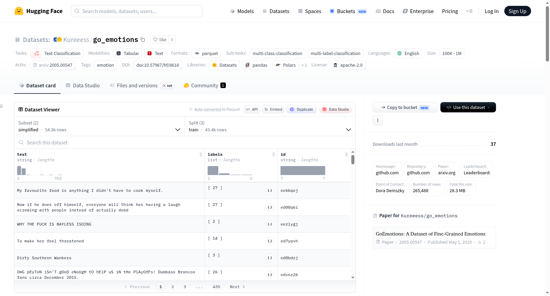This screenshot has height=296, width=550.
Task: Sort by the labels column arrows
Action: pos(274,154)
